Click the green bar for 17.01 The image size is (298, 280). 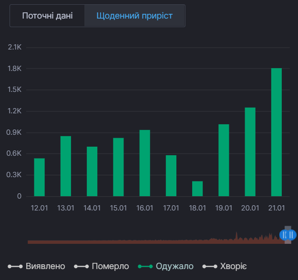[171, 176]
